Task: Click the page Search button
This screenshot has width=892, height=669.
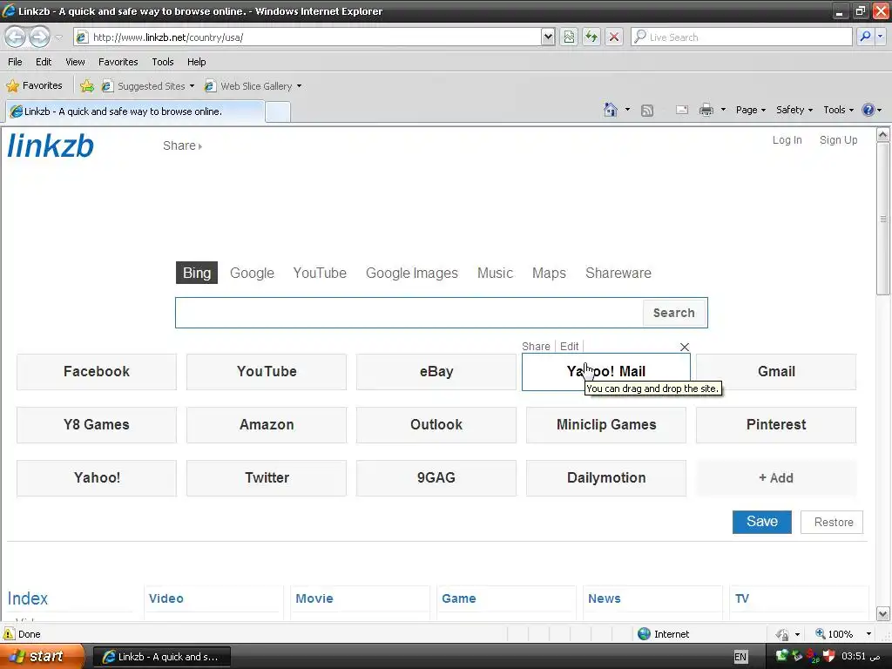Action: point(674,313)
